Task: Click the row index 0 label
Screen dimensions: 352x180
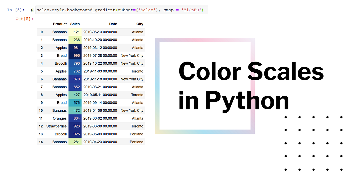Action: [41, 32]
